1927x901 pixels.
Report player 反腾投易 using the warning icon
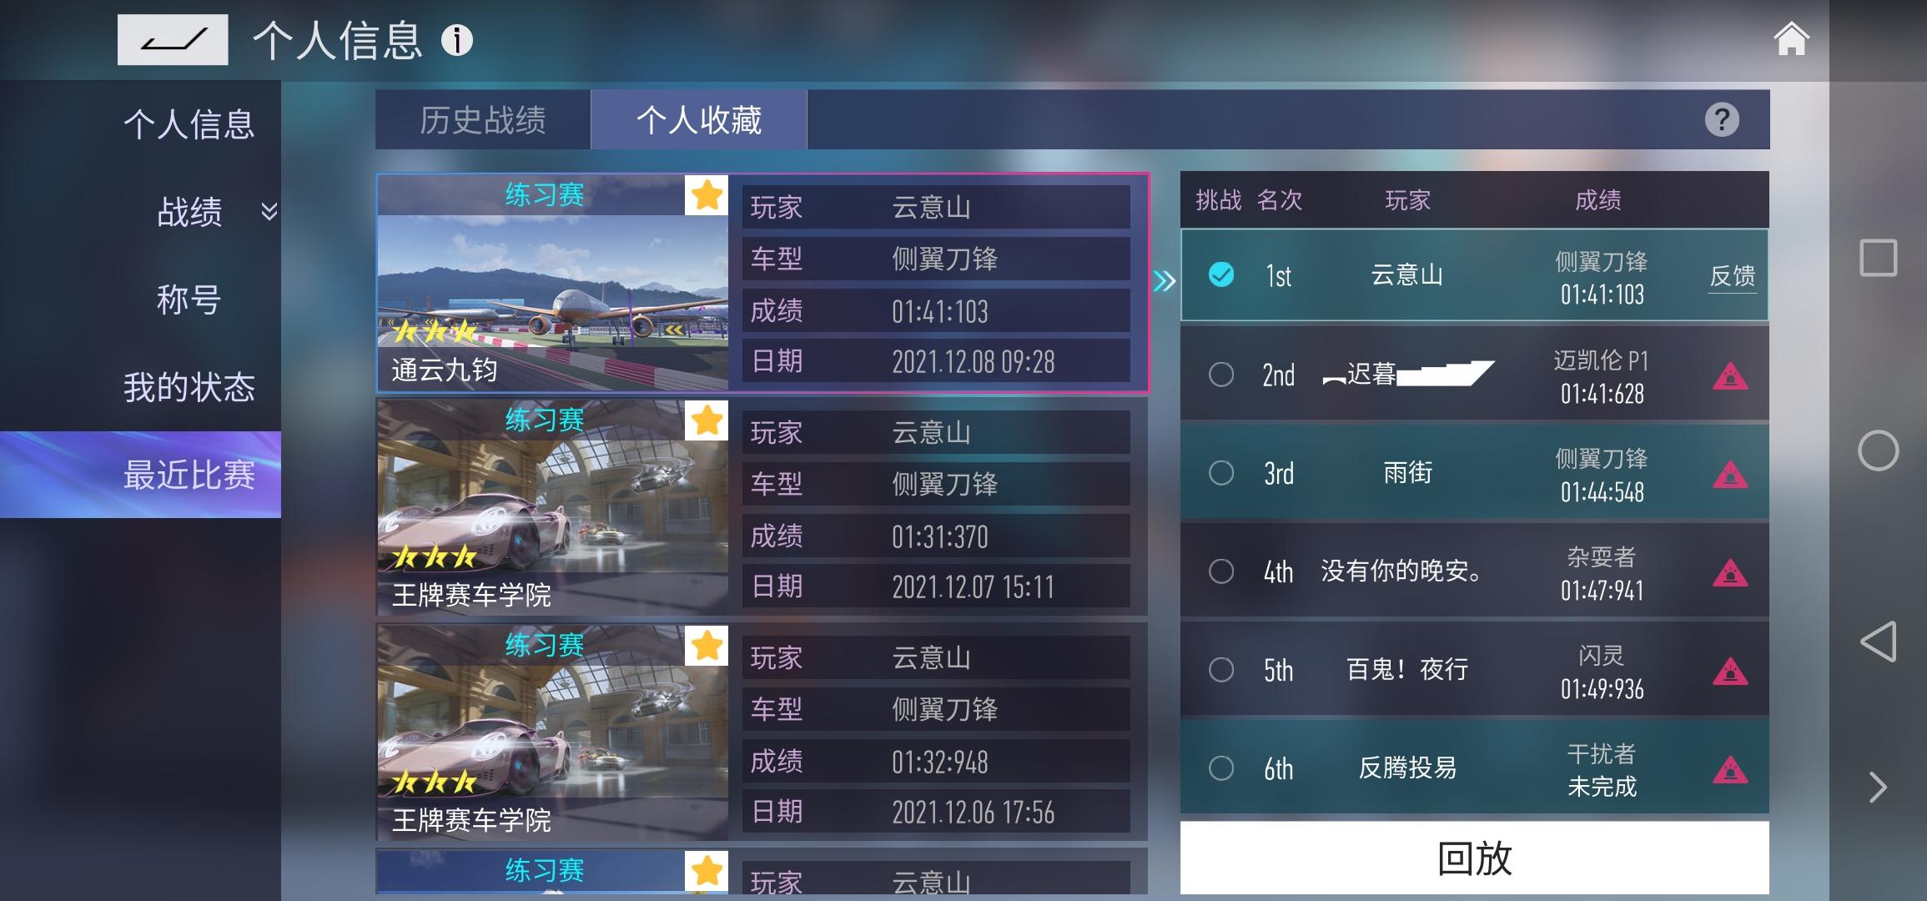coord(1730,769)
